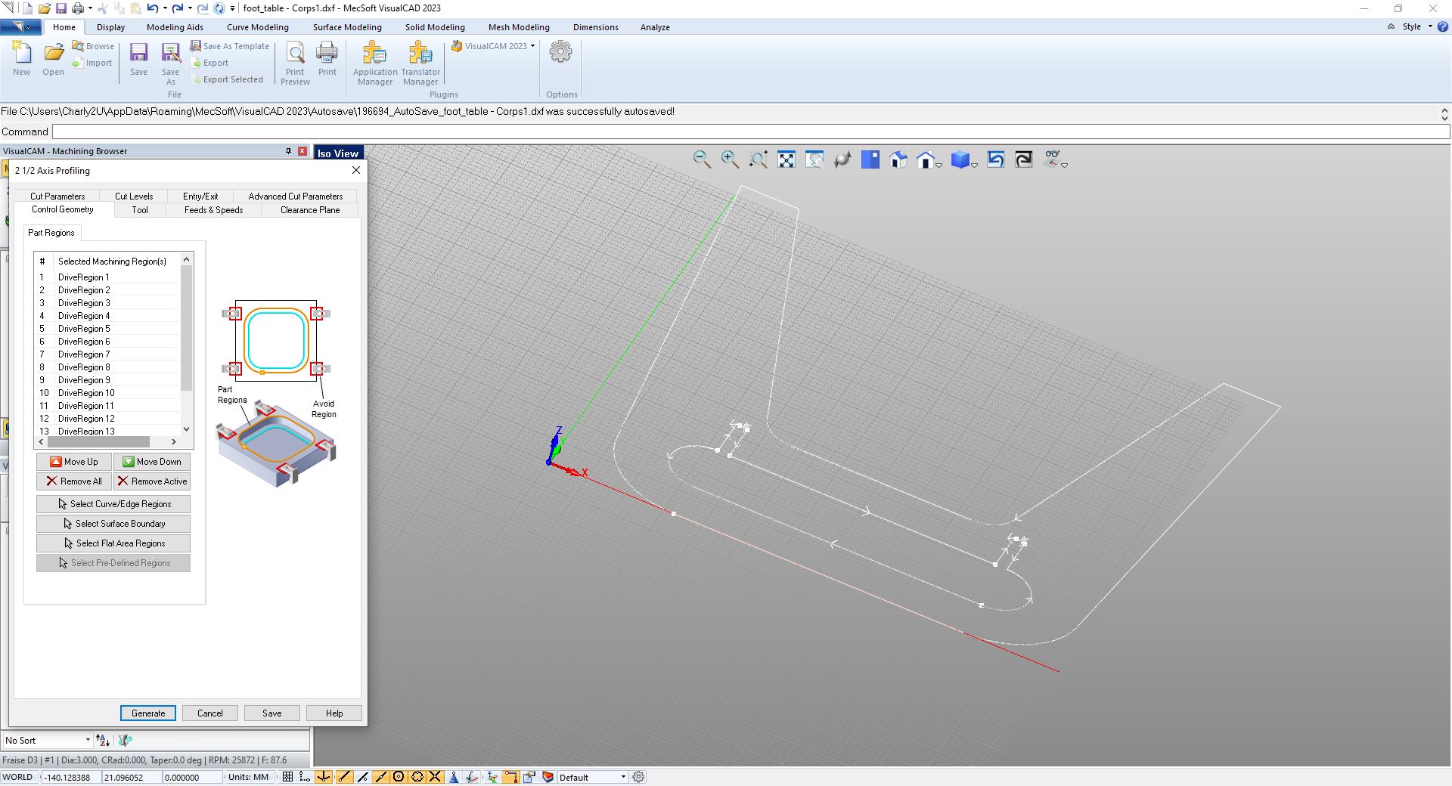Open the Quick Access toolbar customize arrow
The width and height of the screenshot is (1452, 786).
[x=232, y=8]
